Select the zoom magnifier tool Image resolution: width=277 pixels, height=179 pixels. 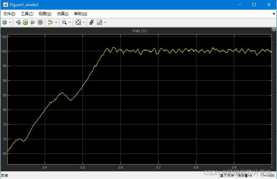64,22
